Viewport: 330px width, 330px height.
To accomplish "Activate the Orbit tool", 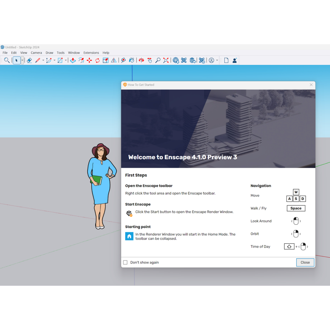I will pos(141,60).
